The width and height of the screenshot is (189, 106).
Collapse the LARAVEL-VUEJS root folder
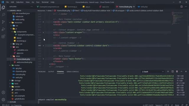[x=8, y=11]
